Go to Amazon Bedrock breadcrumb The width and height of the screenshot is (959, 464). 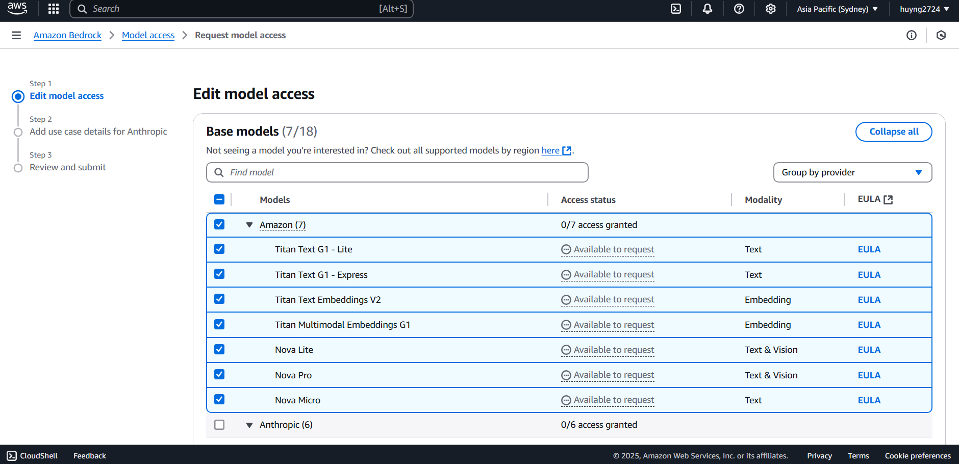(67, 35)
